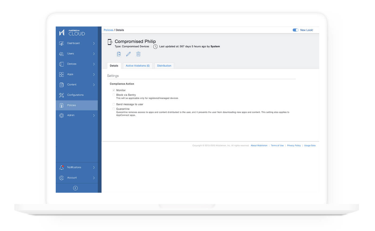
Task: Select the Users icon in sidebar
Action: 61,54
